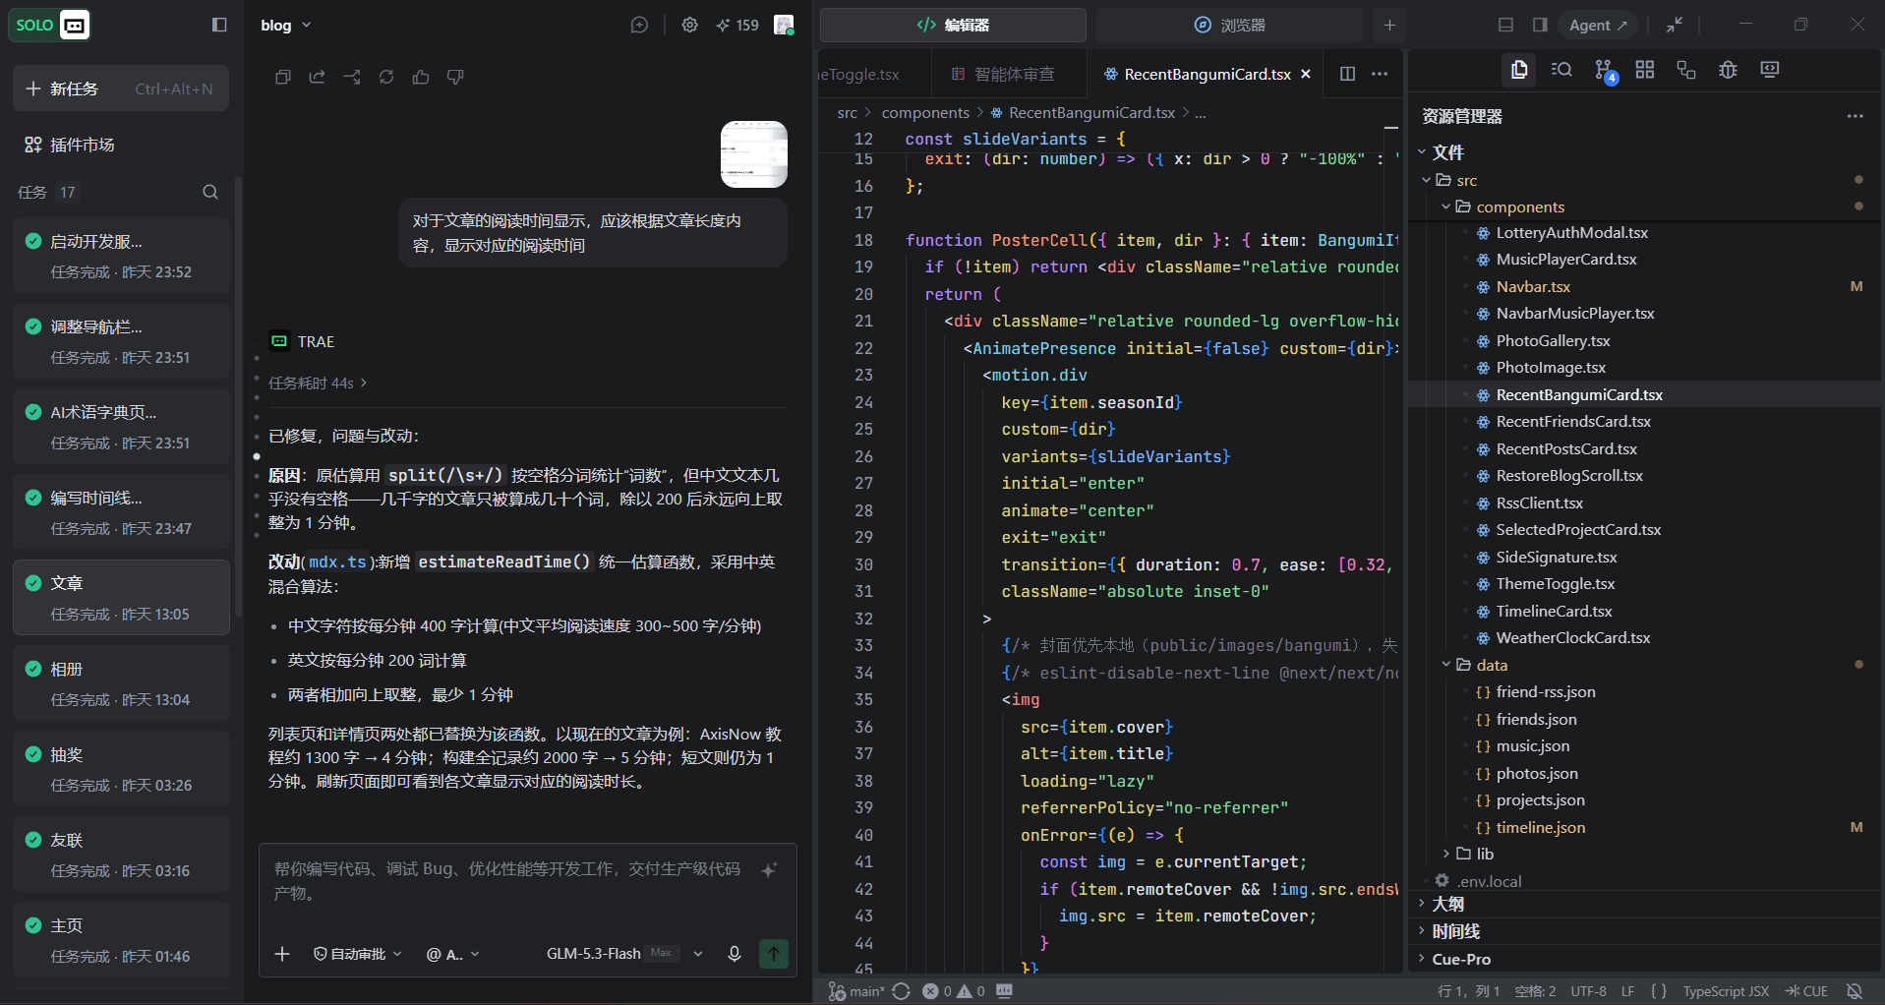This screenshot has height=1005, width=1885.
Task: Click the split editor icon
Action: tap(1347, 74)
